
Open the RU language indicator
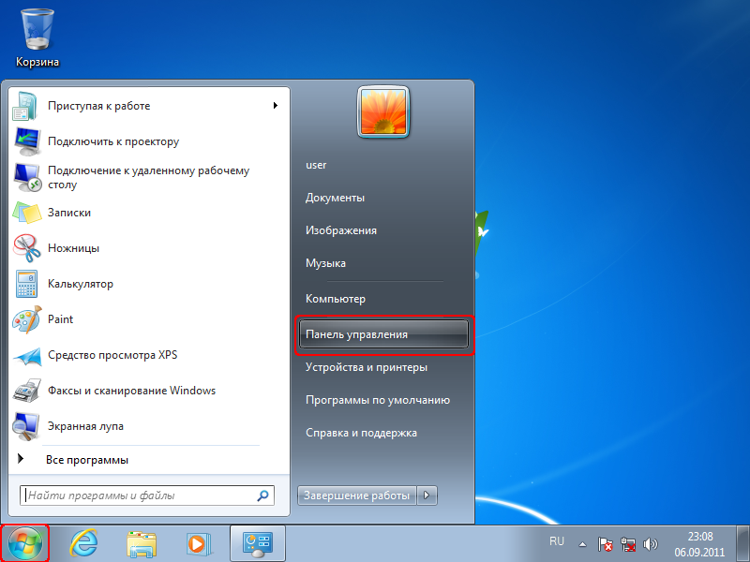tap(557, 541)
